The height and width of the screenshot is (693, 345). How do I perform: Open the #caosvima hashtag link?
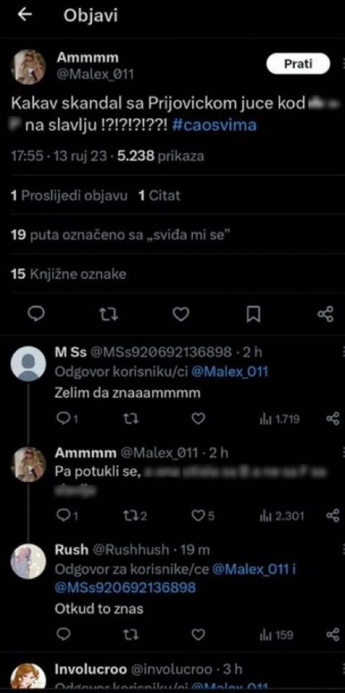214,125
